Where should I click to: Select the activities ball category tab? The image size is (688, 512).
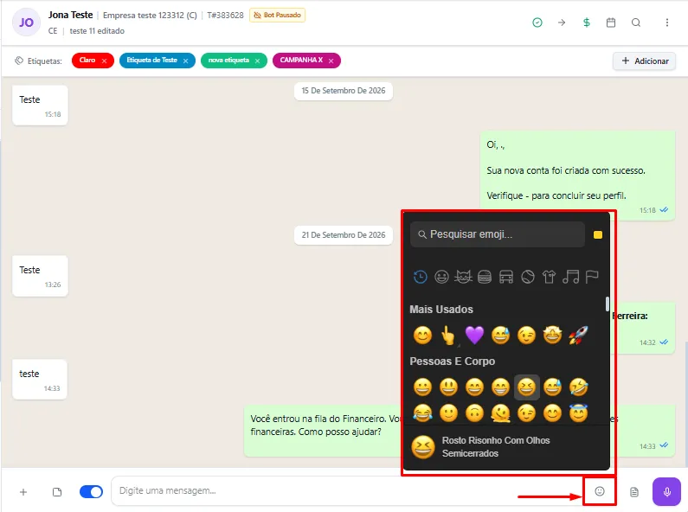pos(527,277)
